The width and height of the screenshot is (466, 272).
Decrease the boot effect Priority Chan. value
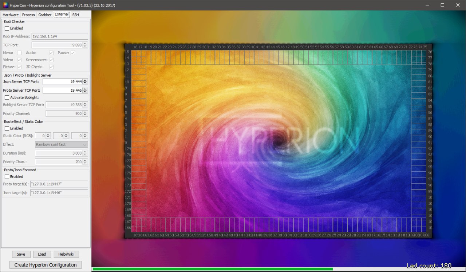(x=85, y=163)
